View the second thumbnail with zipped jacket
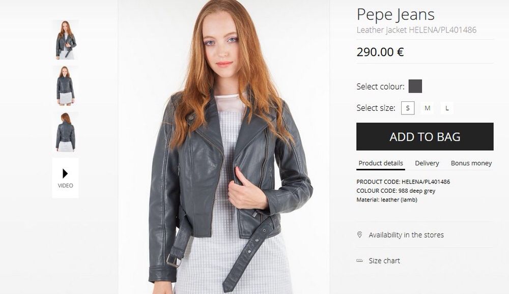Screen dimensions: 509x294 (x=66, y=85)
